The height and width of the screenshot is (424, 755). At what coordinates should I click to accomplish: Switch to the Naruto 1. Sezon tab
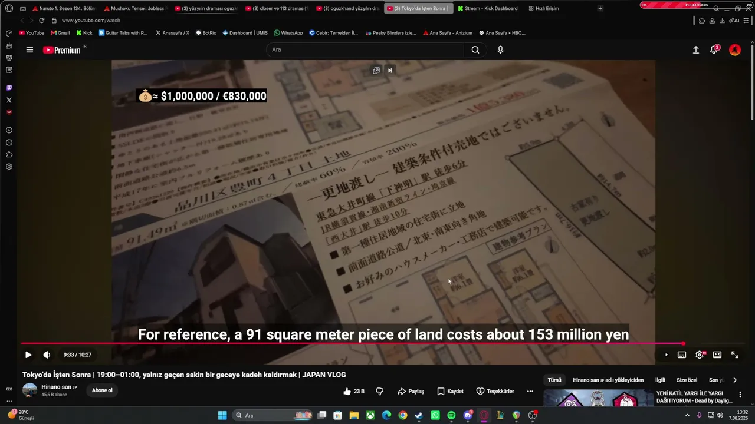point(64,8)
